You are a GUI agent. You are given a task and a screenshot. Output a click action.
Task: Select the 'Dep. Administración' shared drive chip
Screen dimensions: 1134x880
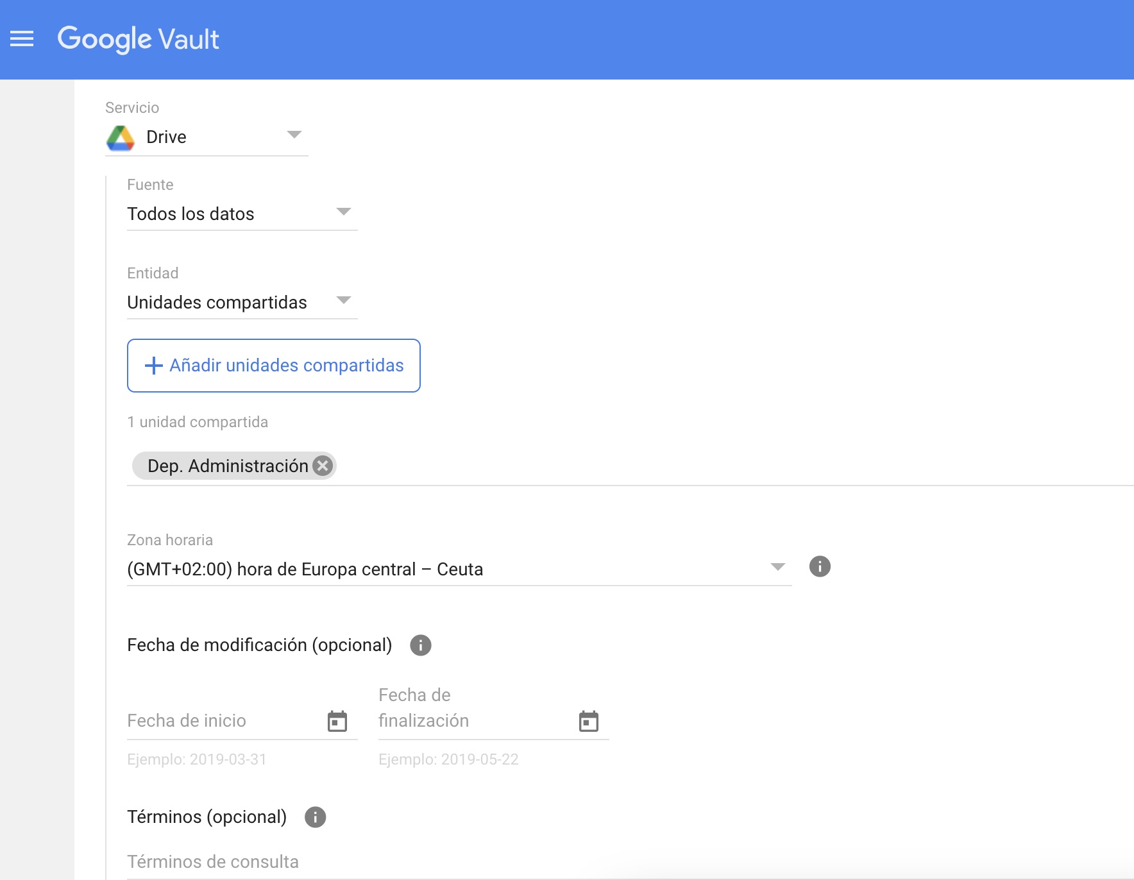point(228,466)
